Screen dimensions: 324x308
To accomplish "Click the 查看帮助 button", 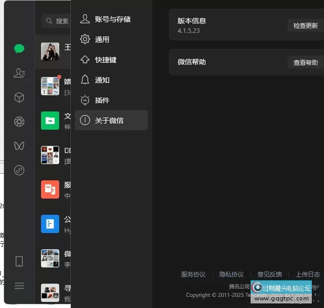I will tap(305, 63).
